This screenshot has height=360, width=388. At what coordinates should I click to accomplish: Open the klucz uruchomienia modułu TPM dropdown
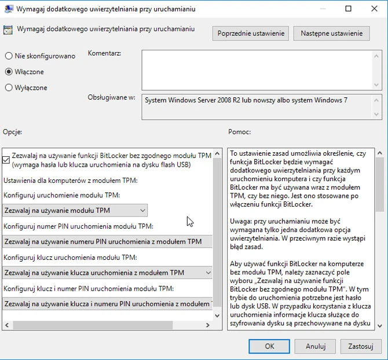click(x=107, y=273)
